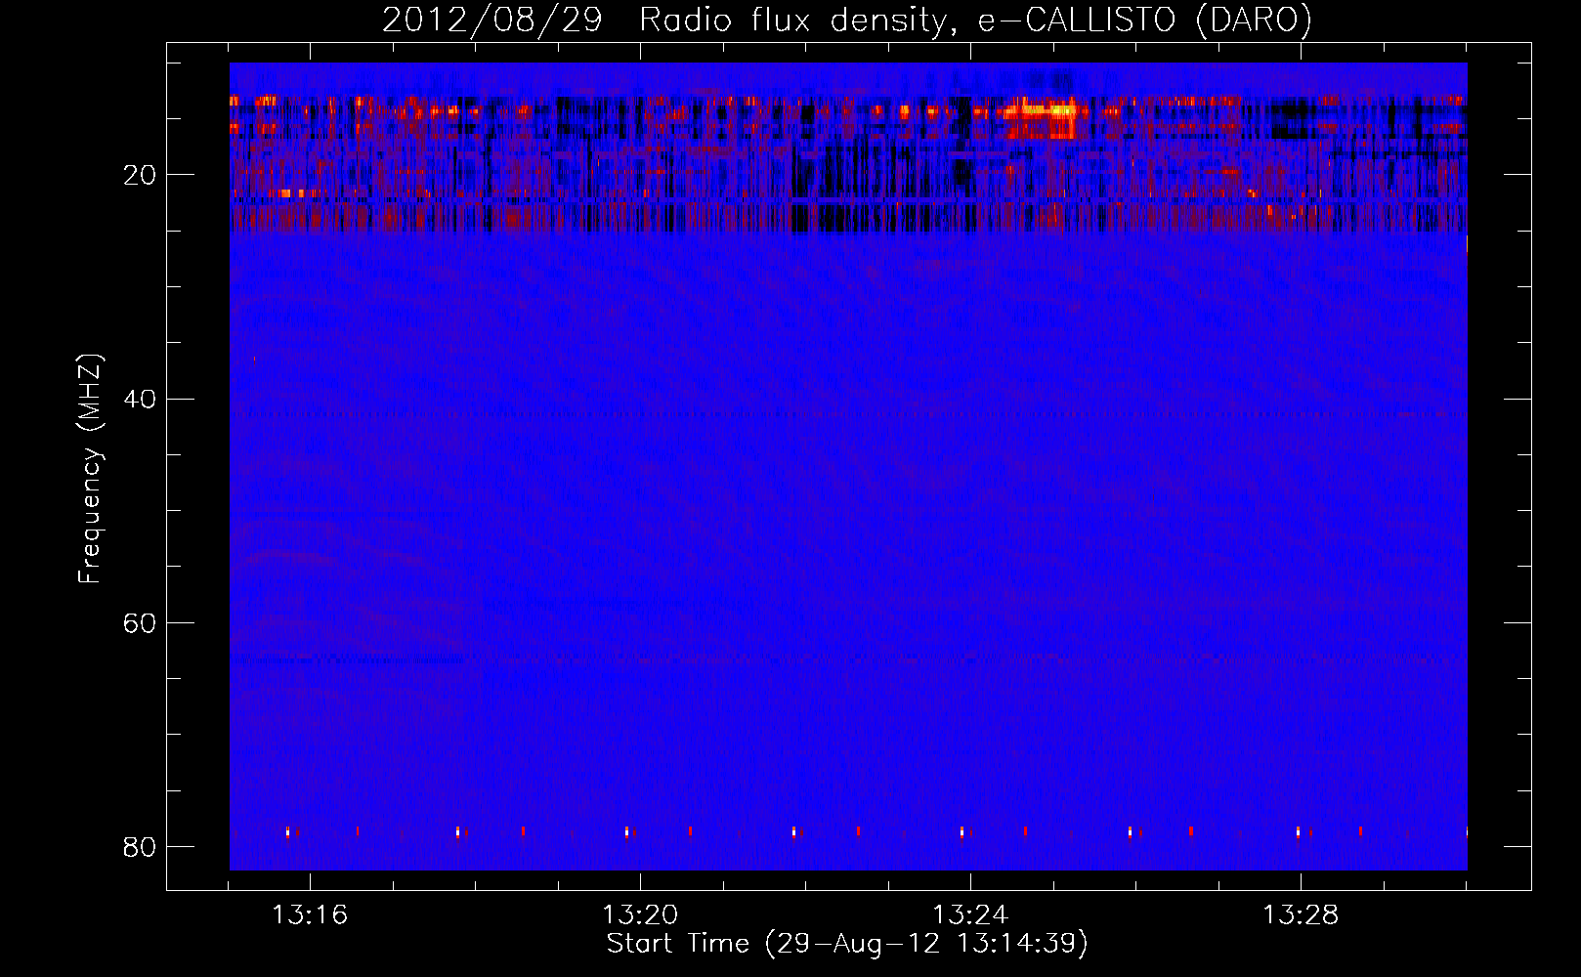Click the 13:24 time tick label

[x=970, y=915]
